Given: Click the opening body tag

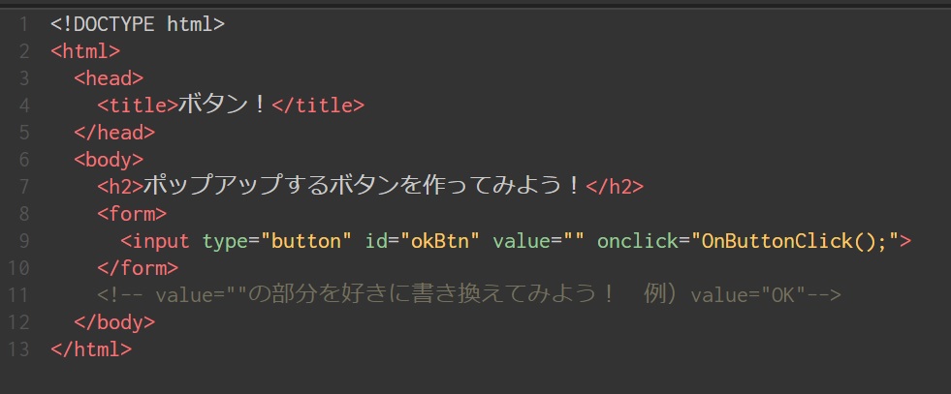Looking at the screenshot, I should pyautogui.click(x=109, y=159).
